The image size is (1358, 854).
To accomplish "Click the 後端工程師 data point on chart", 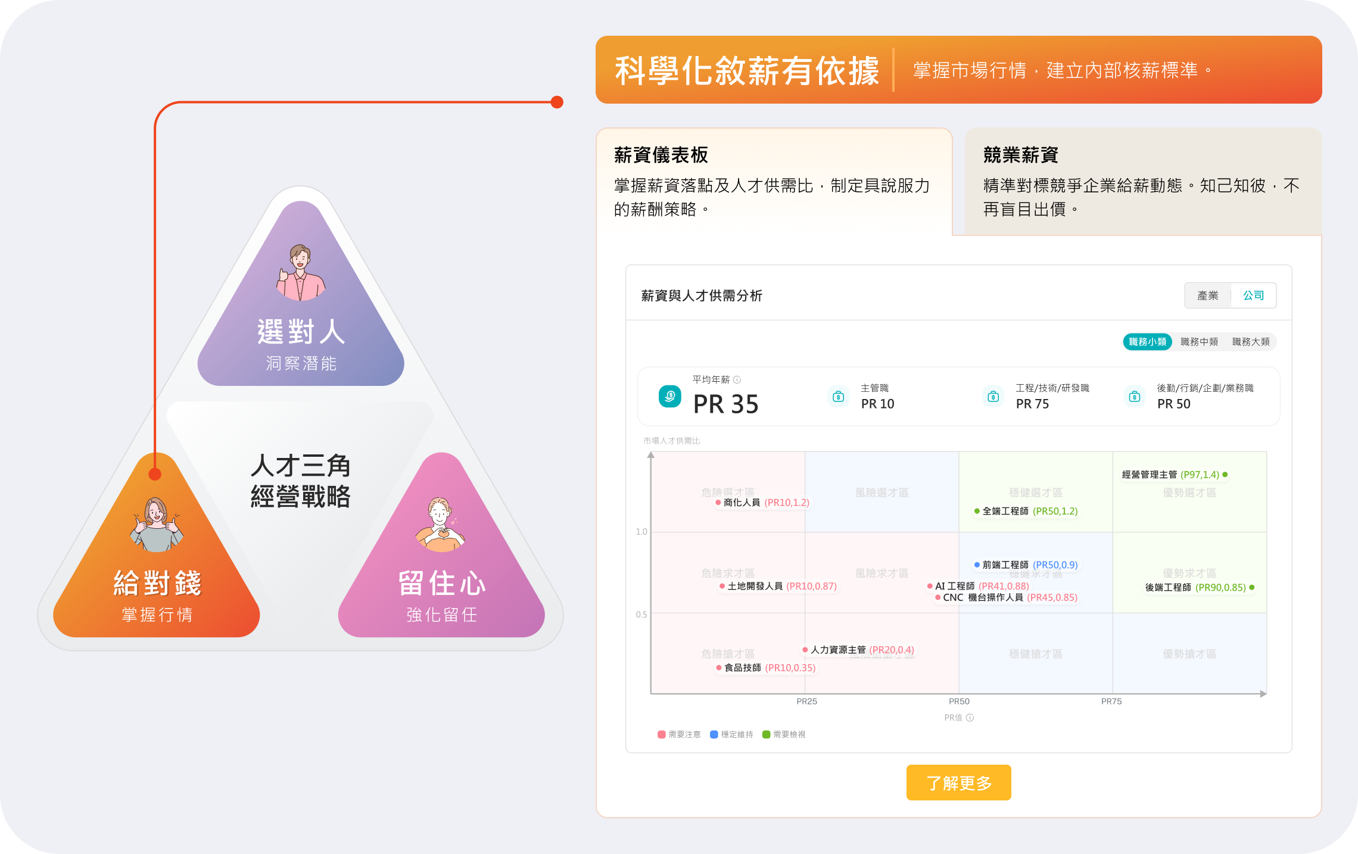I will [1251, 588].
